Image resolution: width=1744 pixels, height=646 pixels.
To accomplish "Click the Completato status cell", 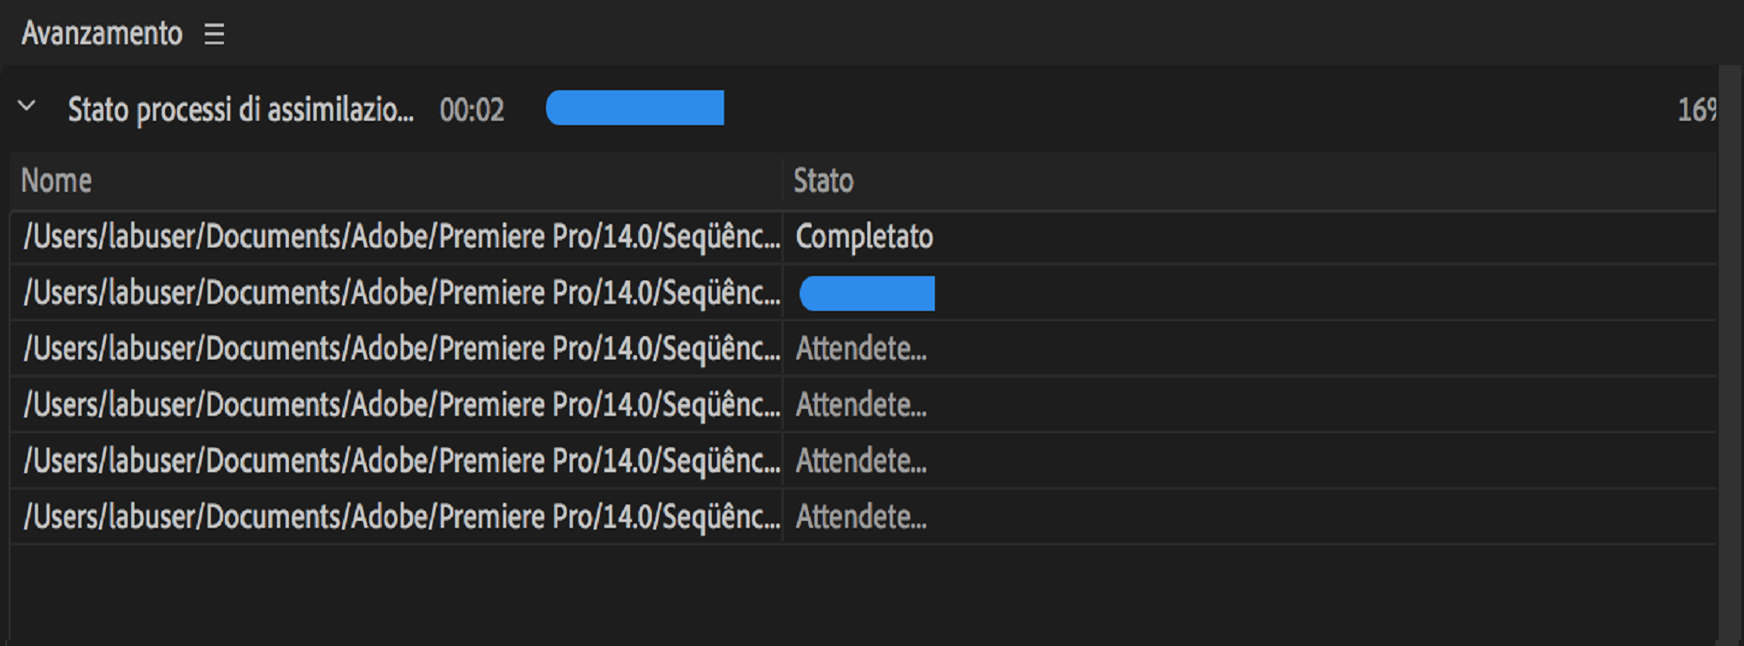I will (864, 237).
